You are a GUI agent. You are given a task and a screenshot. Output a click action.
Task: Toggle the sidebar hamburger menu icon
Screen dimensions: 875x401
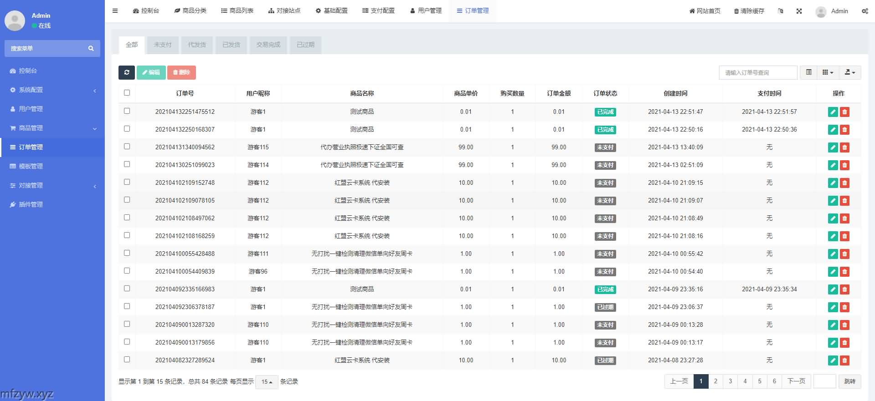pyautogui.click(x=115, y=11)
